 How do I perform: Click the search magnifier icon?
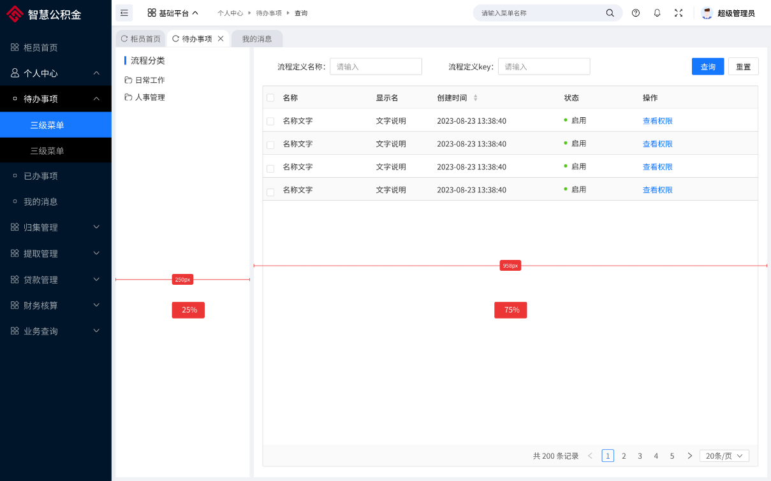click(610, 13)
